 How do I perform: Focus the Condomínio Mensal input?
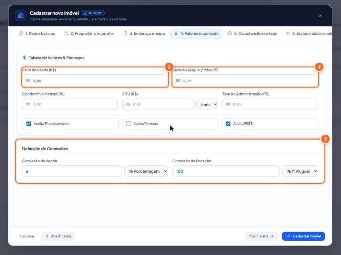click(x=70, y=104)
